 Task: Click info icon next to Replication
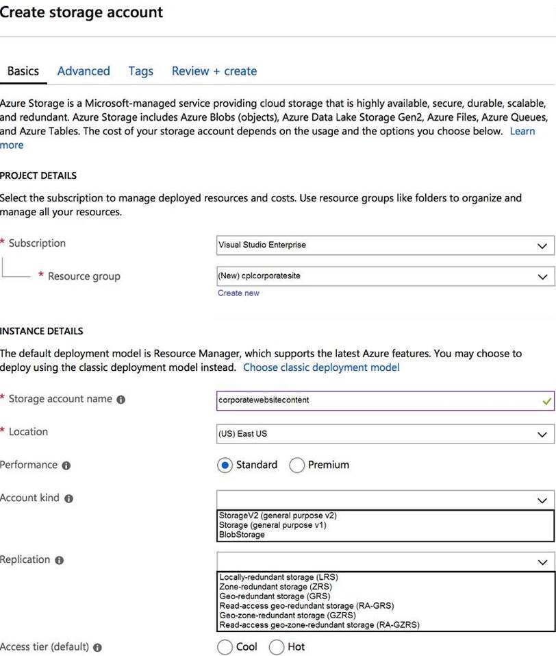(60, 560)
